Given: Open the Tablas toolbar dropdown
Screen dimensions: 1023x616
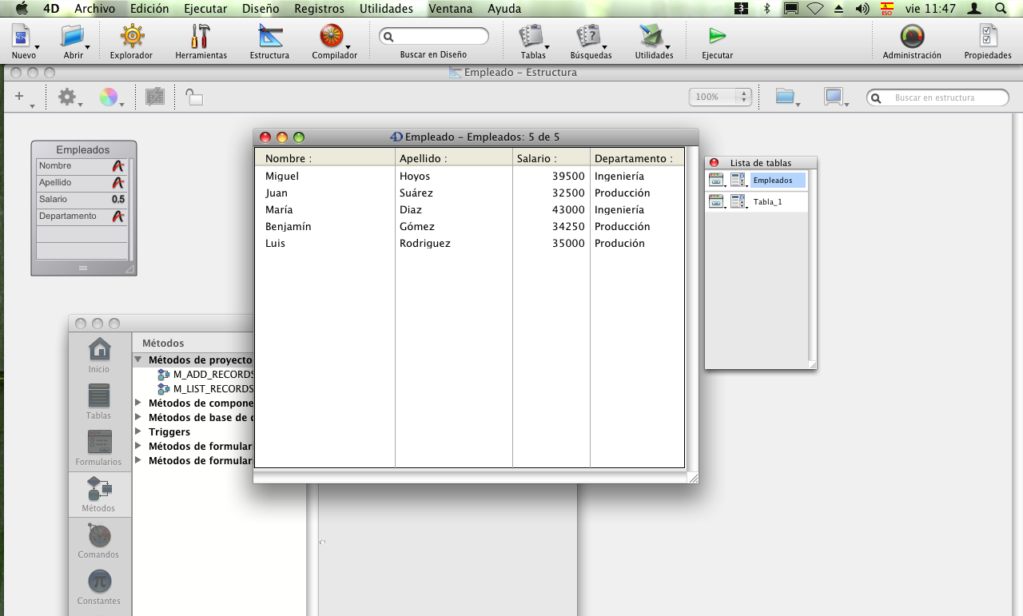Looking at the screenshot, I should 532,37.
